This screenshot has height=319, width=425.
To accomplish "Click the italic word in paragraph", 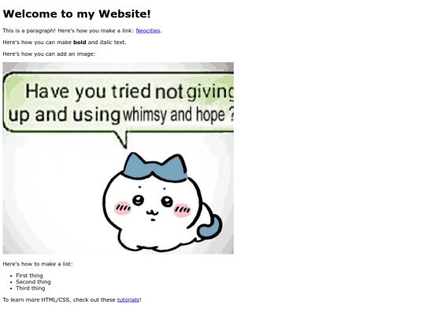I will pyautogui.click(x=106, y=43).
